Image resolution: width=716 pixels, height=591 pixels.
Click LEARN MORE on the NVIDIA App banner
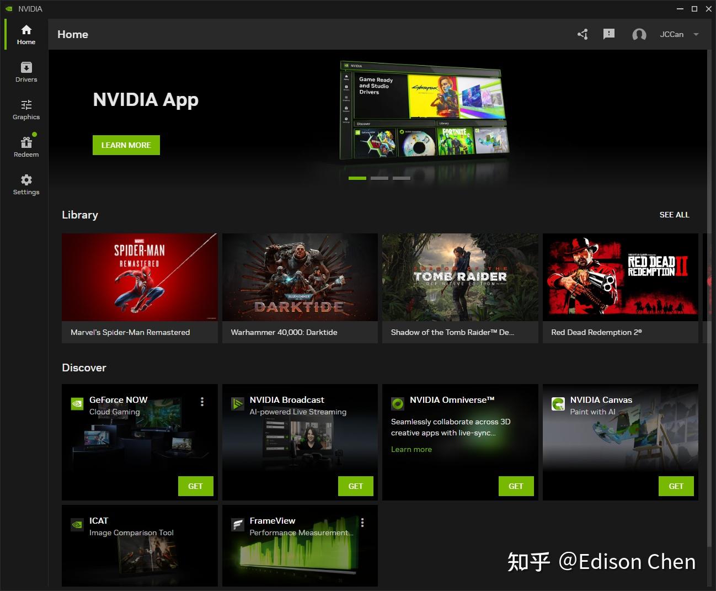pos(126,145)
